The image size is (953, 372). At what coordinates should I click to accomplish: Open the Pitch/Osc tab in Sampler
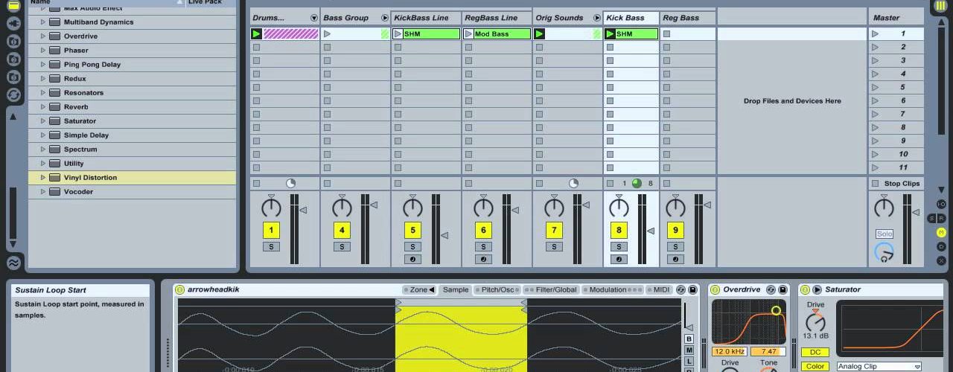pyautogui.click(x=497, y=290)
